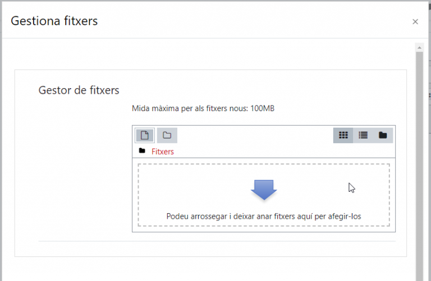Switch to icon grid view
The width and height of the screenshot is (431, 281).
point(343,135)
